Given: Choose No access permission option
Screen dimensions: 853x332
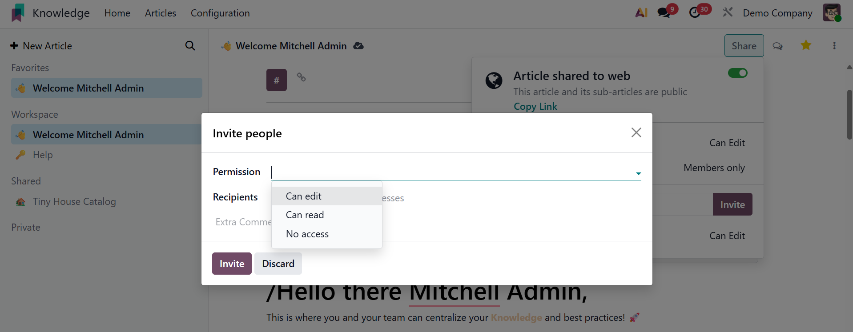Looking at the screenshot, I should pyautogui.click(x=307, y=234).
